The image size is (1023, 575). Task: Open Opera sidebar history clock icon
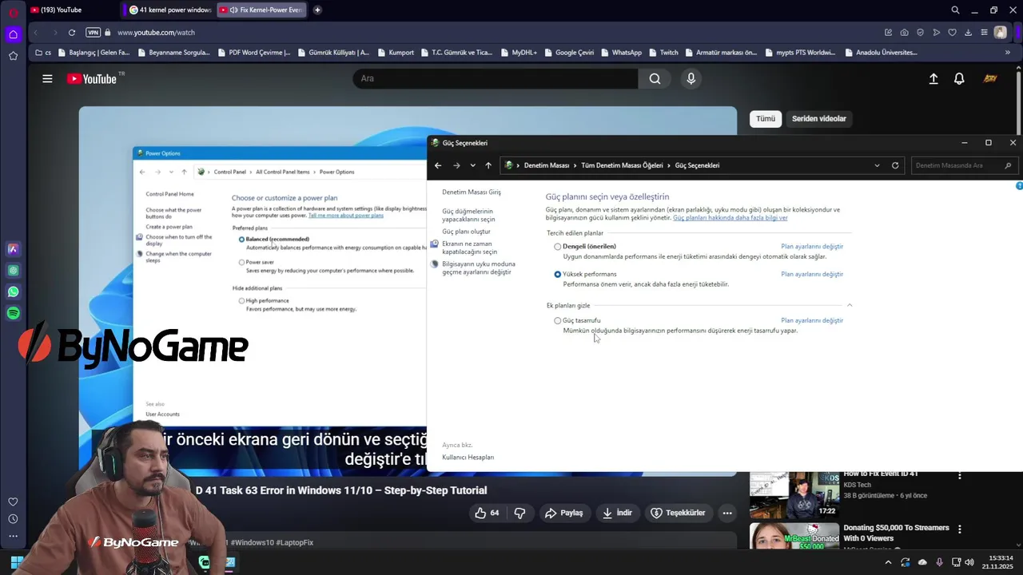click(x=13, y=519)
